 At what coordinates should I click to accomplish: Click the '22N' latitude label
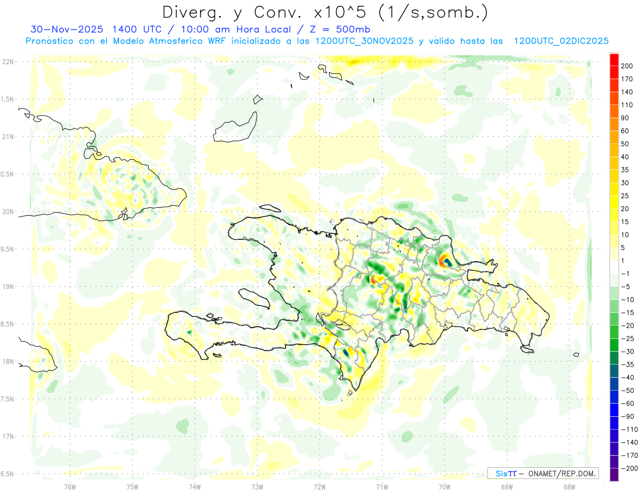pyautogui.click(x=7, y=62)
